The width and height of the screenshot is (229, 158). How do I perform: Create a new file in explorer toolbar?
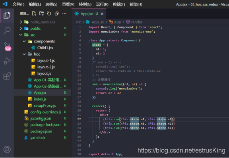tap(34, 13)
